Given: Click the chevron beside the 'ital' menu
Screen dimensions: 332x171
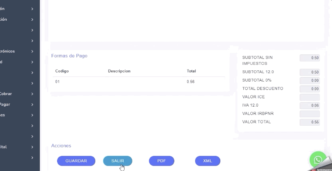Looking at the screenshot, I should point(32,147).
